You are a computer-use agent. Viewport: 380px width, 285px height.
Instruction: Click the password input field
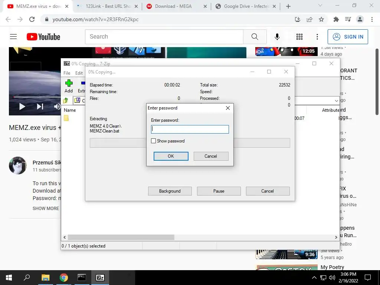190,129
